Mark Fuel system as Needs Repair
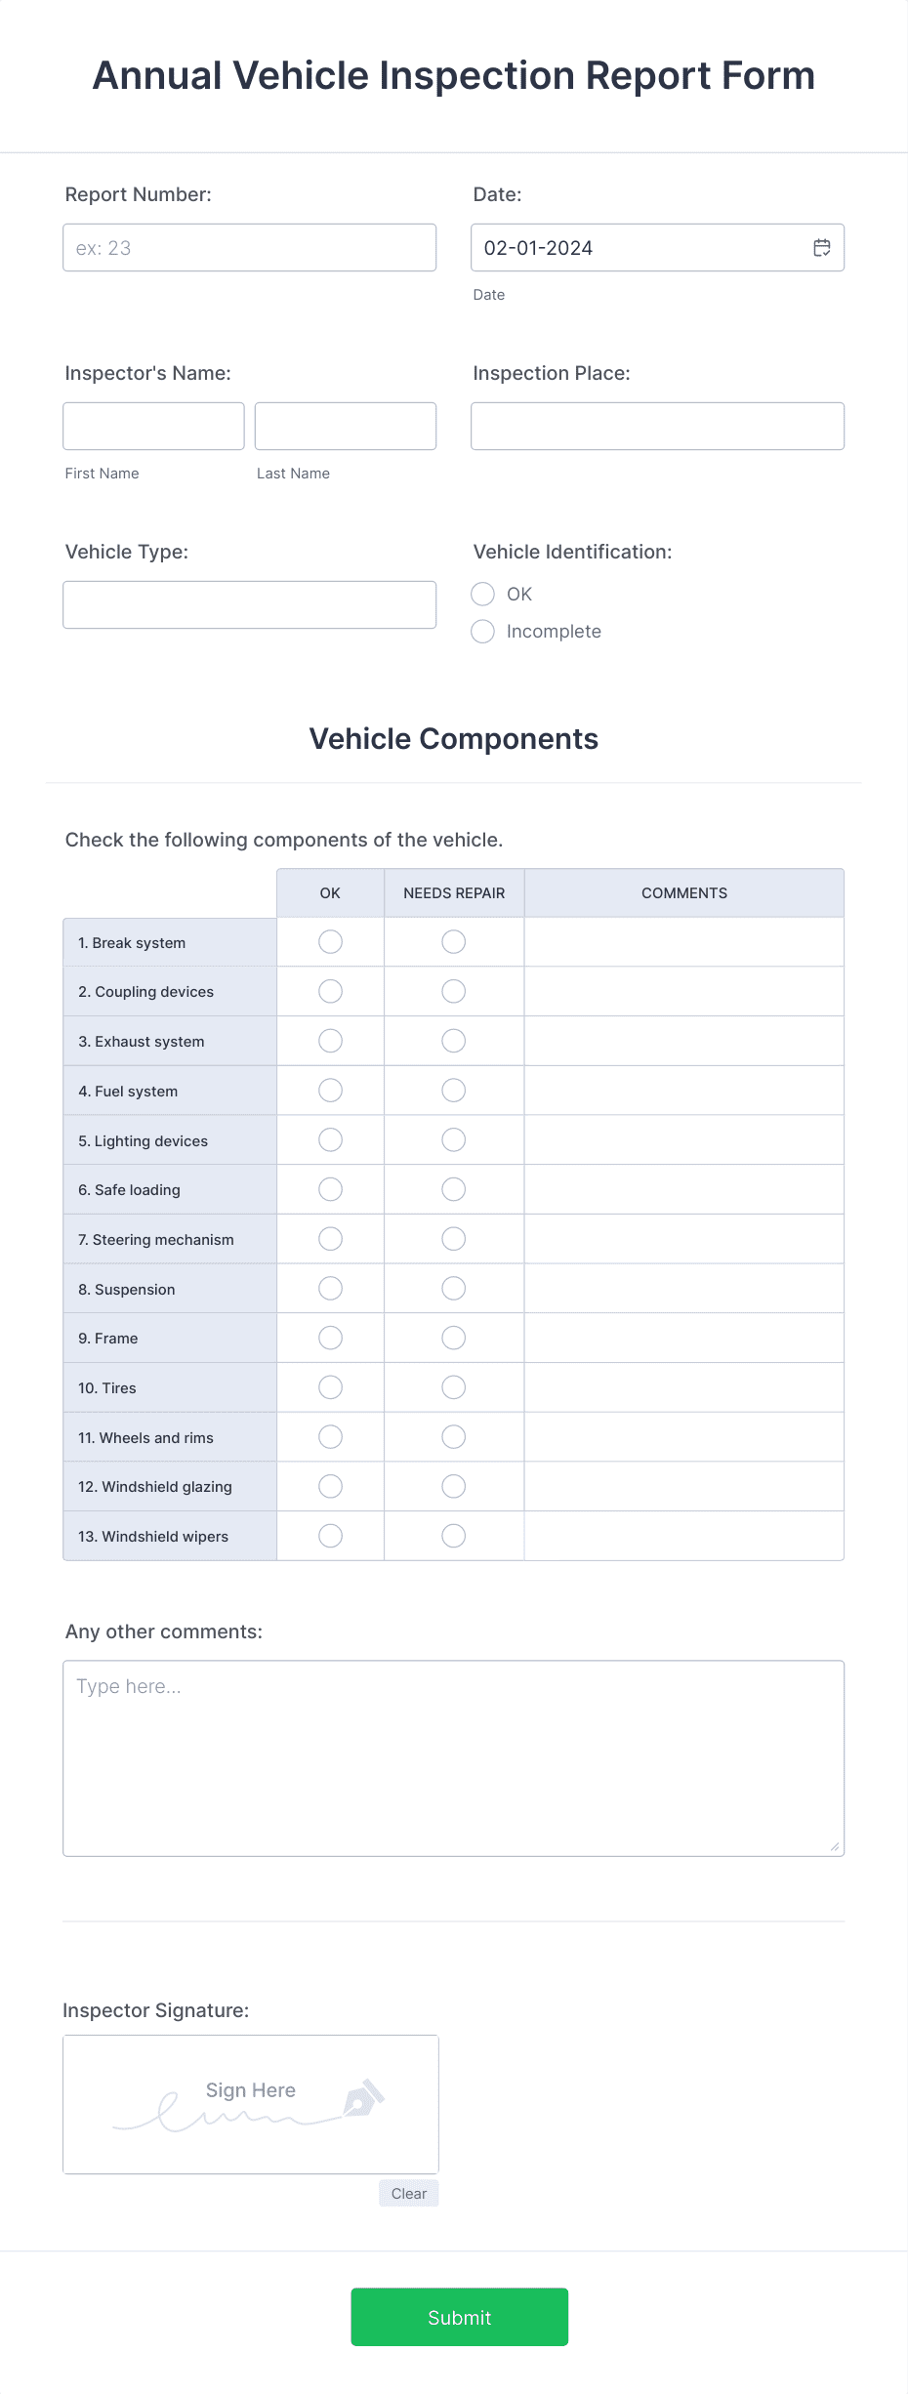908x2394 pixels. (x=453, y=1090)
